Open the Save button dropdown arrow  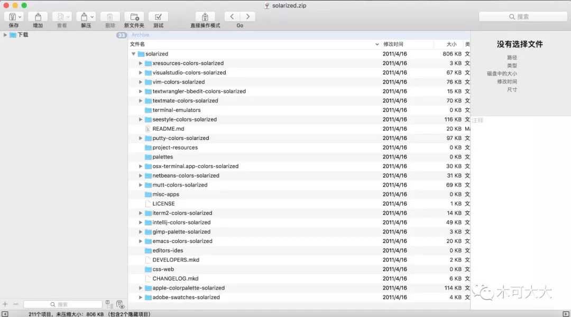[20, 17]
